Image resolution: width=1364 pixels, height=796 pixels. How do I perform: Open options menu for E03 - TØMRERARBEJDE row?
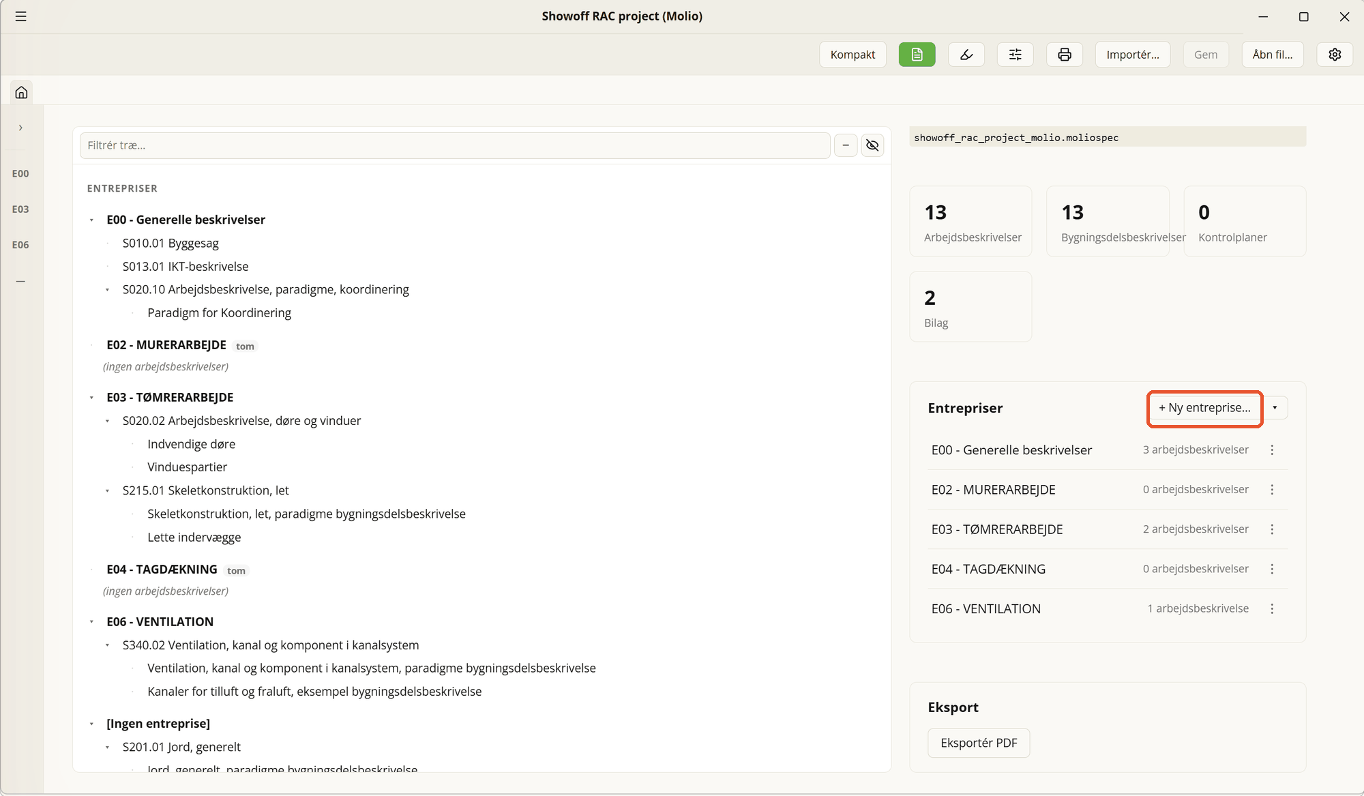tap(1272, 529)
